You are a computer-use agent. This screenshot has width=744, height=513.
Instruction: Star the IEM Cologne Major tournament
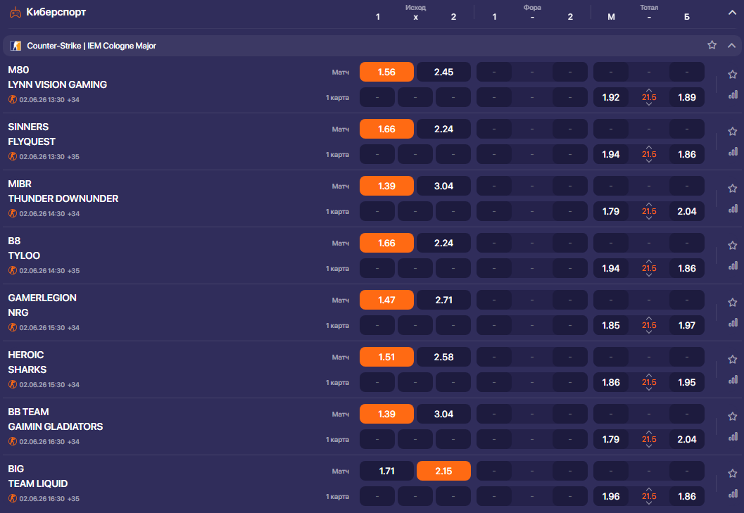[x=712, y=44]
